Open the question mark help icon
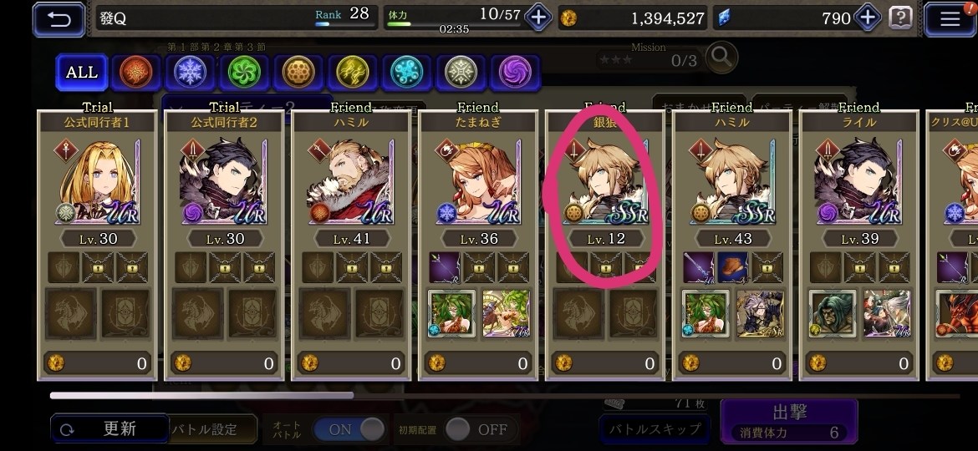The height and width of the screenshot is (451, 978). point(900,18)
